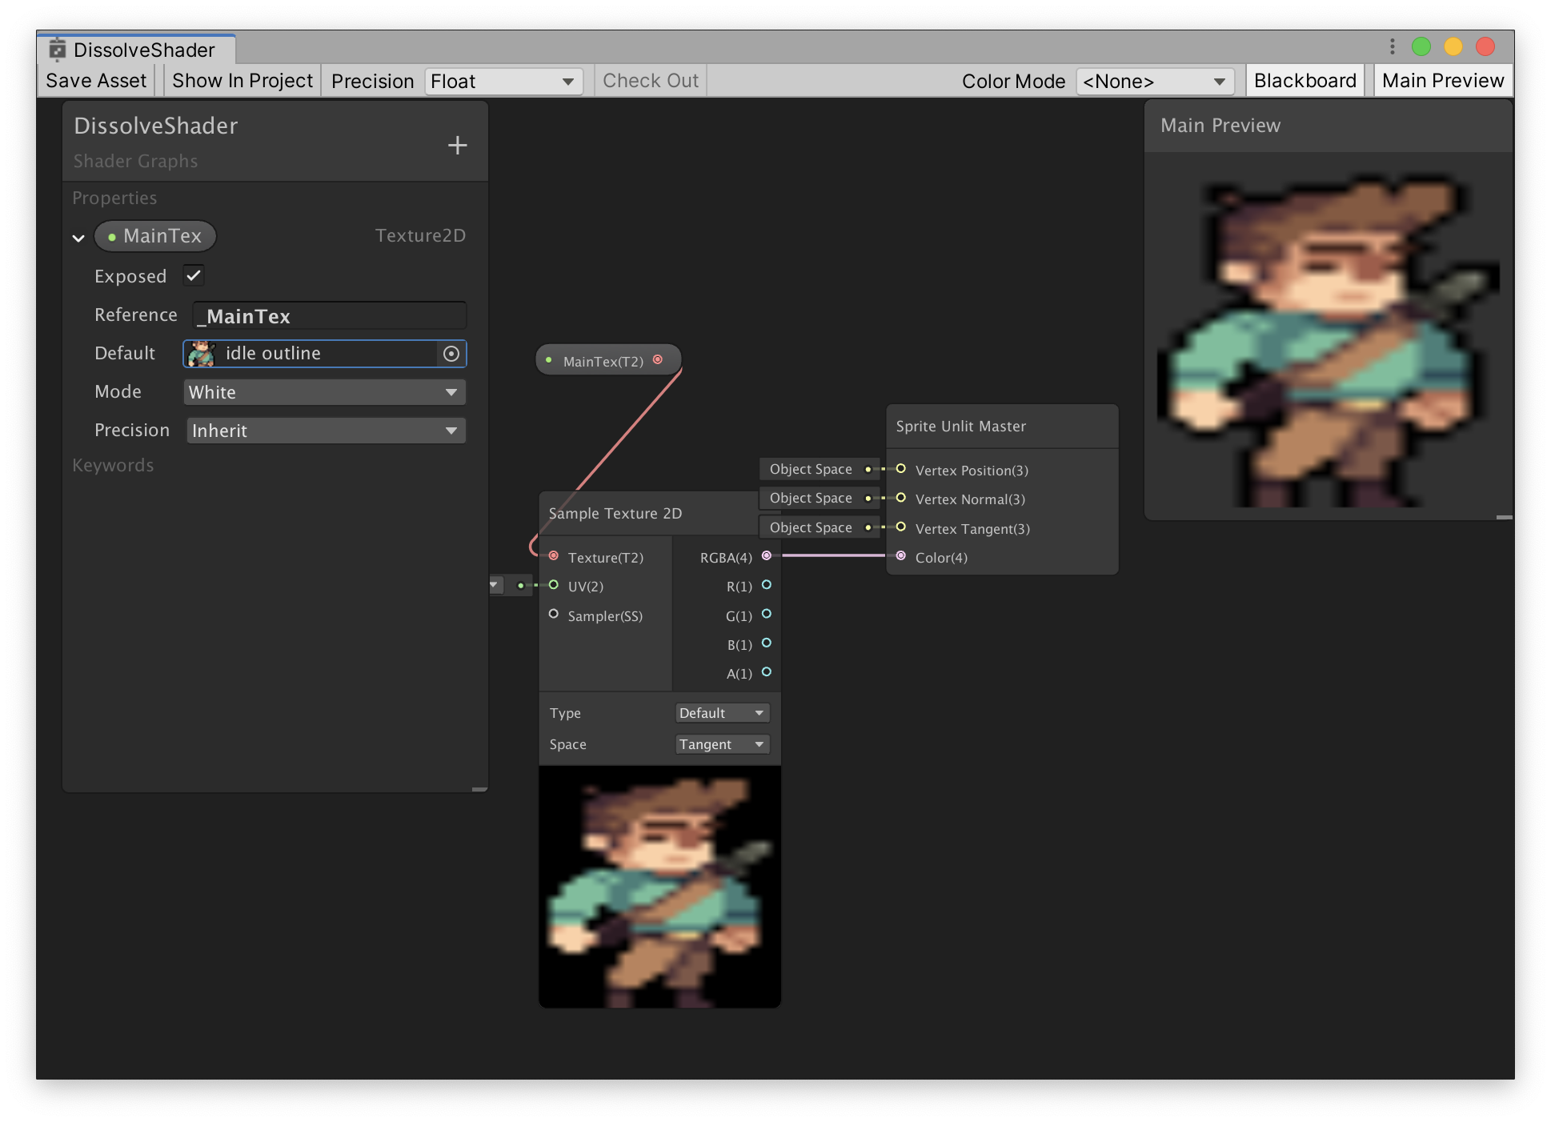
Task: Click the RGBA(4) output port
Action: 767,555
